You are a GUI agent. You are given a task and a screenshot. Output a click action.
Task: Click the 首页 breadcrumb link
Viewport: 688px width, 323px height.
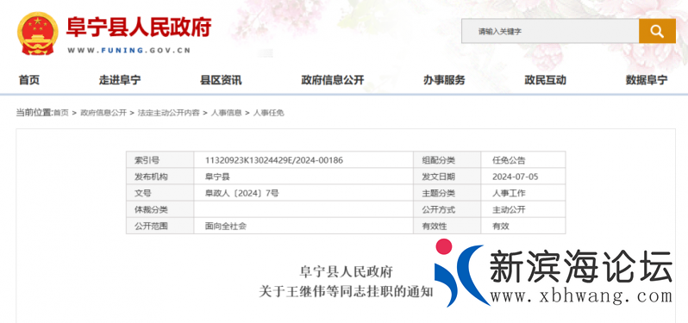coord(61,113)
